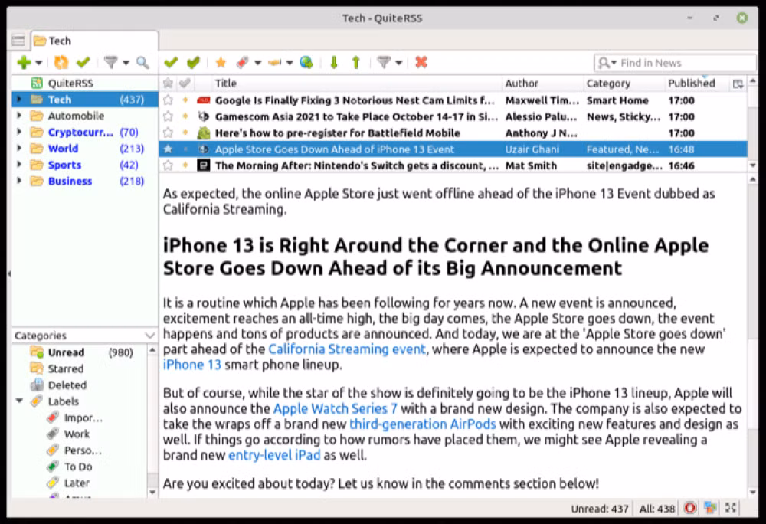This screenshot has height=524, width=766.
Task: Open the third-generation AirPods link
Action: tap(423, 424)
